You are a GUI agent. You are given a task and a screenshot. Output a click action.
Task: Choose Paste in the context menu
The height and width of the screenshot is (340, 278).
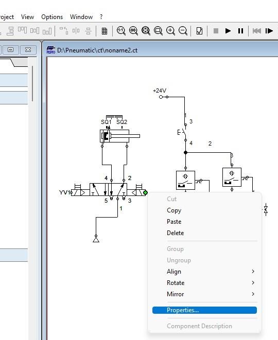coord(174,222)
